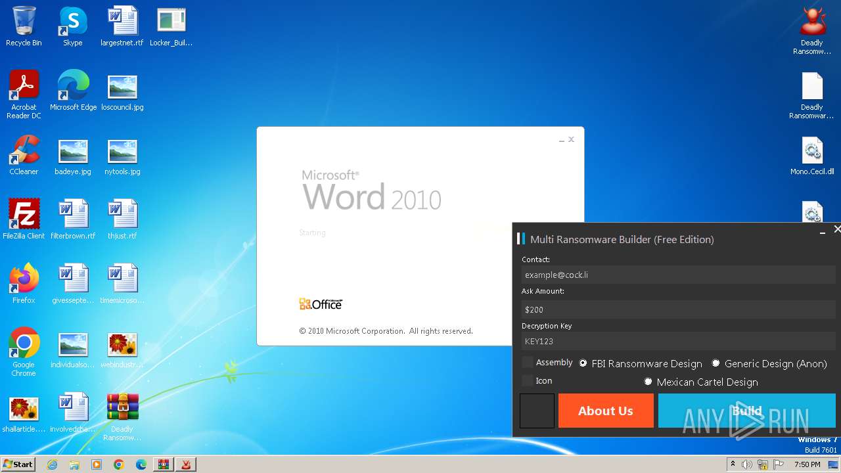Open the Action Center flag icon
Image resolution: width=841 pixels, height=473 pixels.
coord(779,464)
